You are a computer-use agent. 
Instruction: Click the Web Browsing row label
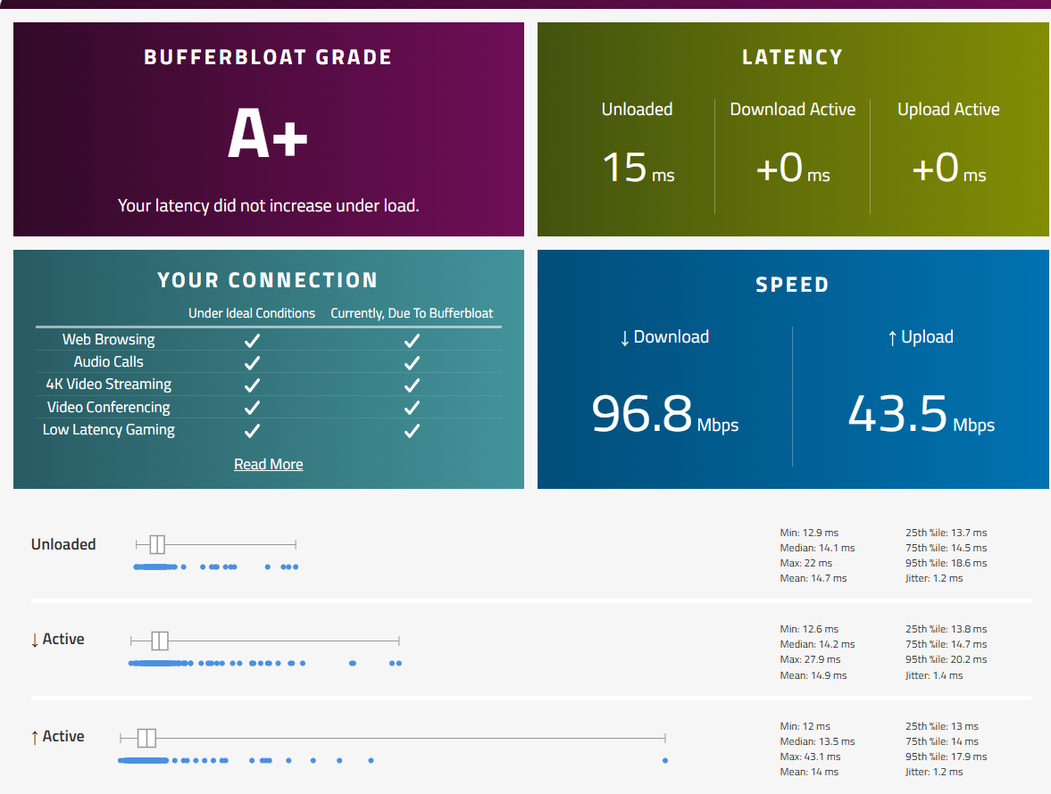click(109, 339)
